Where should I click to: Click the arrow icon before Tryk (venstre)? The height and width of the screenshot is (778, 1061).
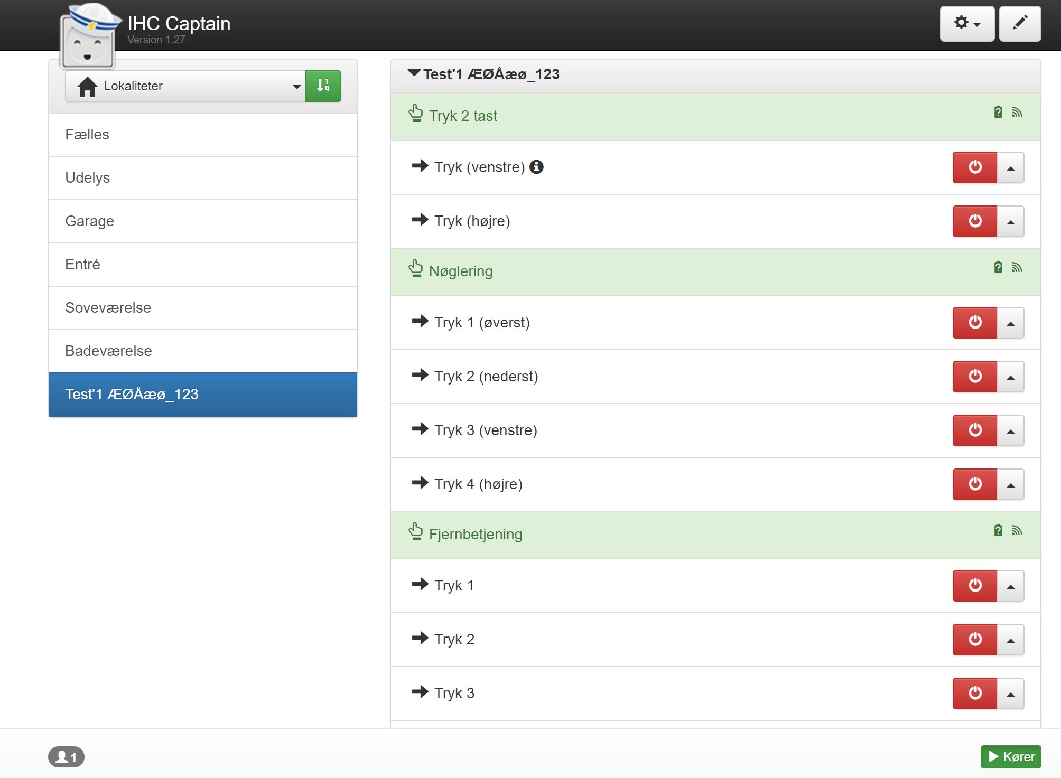pos(420,166)
